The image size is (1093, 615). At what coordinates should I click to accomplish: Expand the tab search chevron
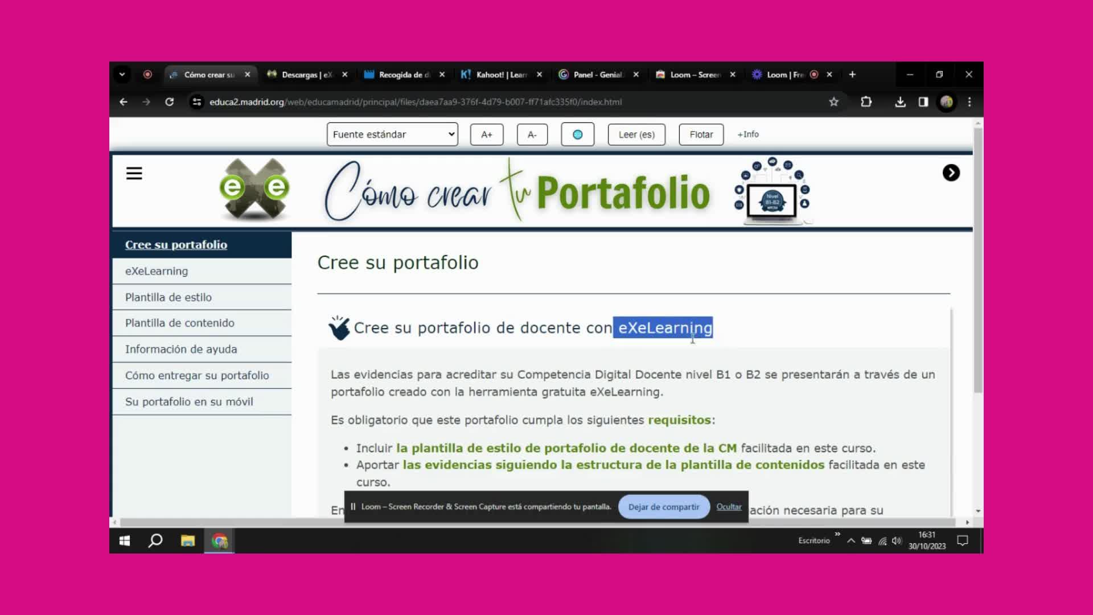[x=122, y=75]
